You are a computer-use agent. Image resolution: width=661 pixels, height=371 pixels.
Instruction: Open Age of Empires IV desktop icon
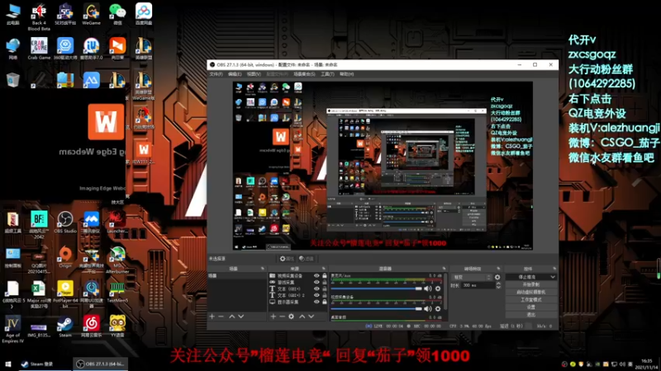(x=12, y=329)
